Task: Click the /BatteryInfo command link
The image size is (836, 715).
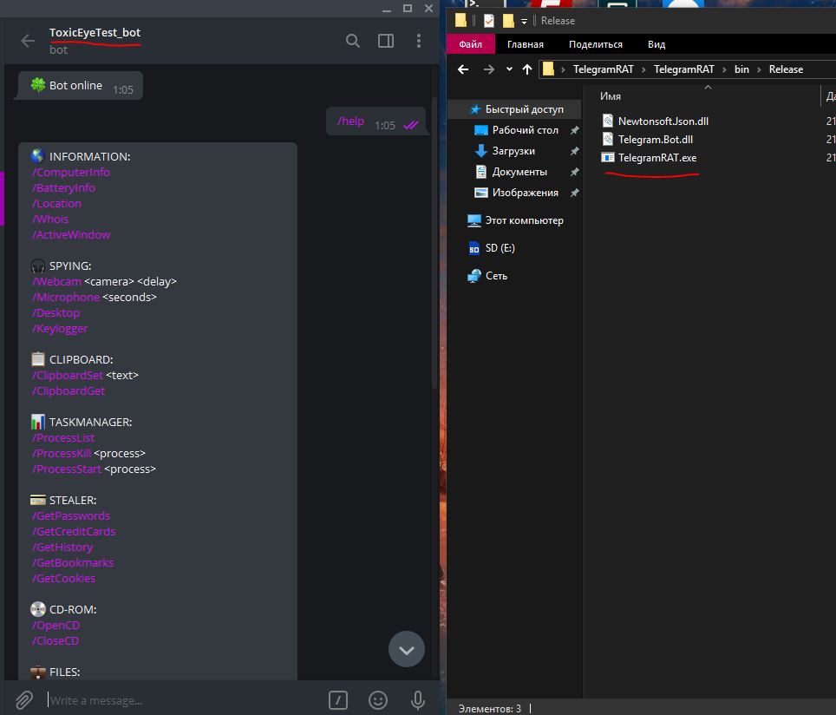Action: pos(63,187)
